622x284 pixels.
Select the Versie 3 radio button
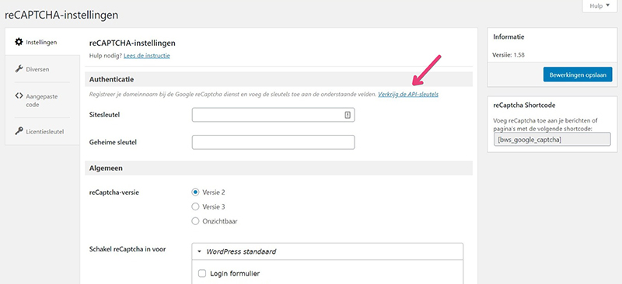195,206
